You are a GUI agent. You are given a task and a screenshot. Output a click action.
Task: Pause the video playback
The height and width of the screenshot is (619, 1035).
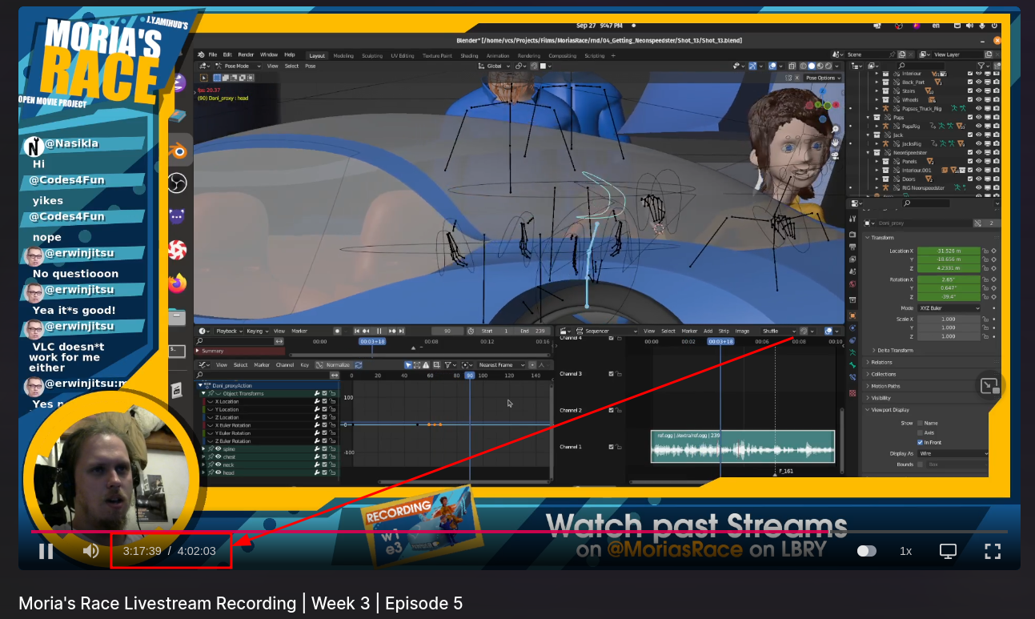[x=46, y=551]
